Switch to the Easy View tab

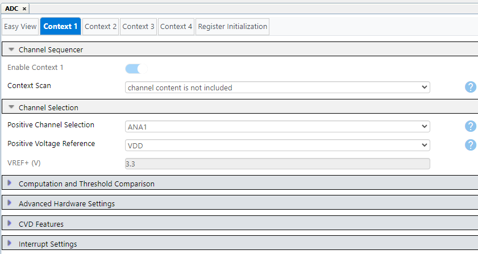tap(20, 27)
